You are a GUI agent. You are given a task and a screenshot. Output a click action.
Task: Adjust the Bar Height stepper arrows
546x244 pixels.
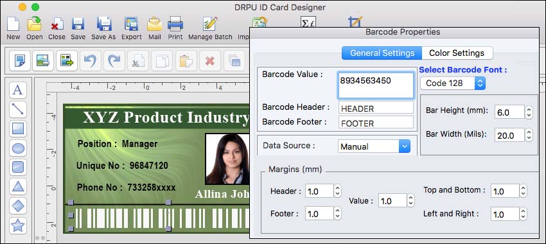tap(529, 112)
